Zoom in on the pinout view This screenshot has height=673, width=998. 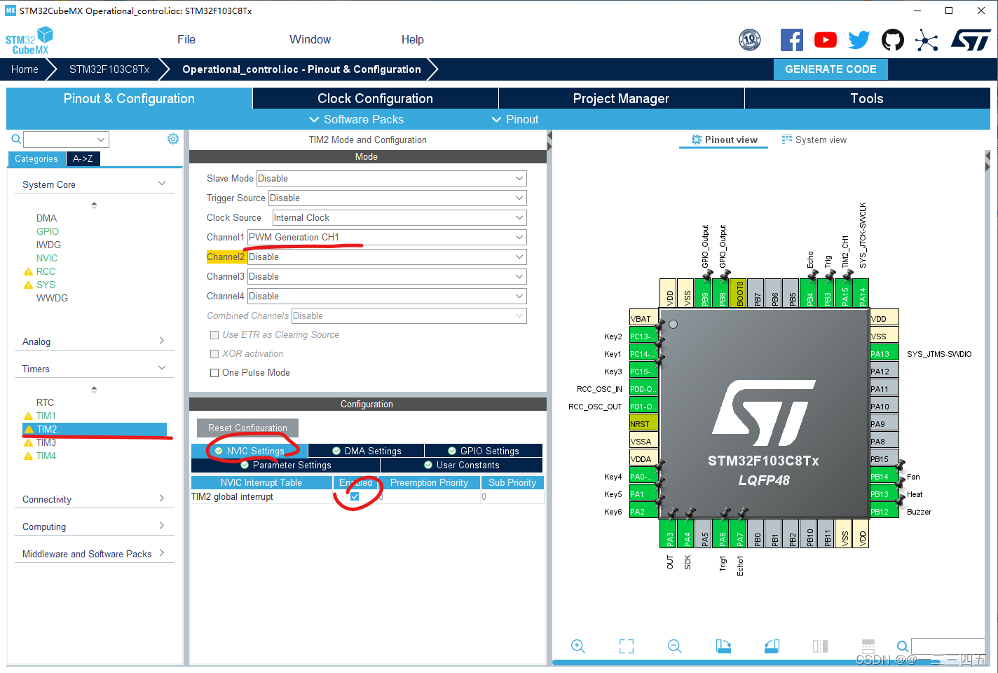coord(578,646)
